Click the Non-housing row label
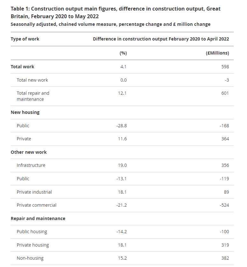 30,258
